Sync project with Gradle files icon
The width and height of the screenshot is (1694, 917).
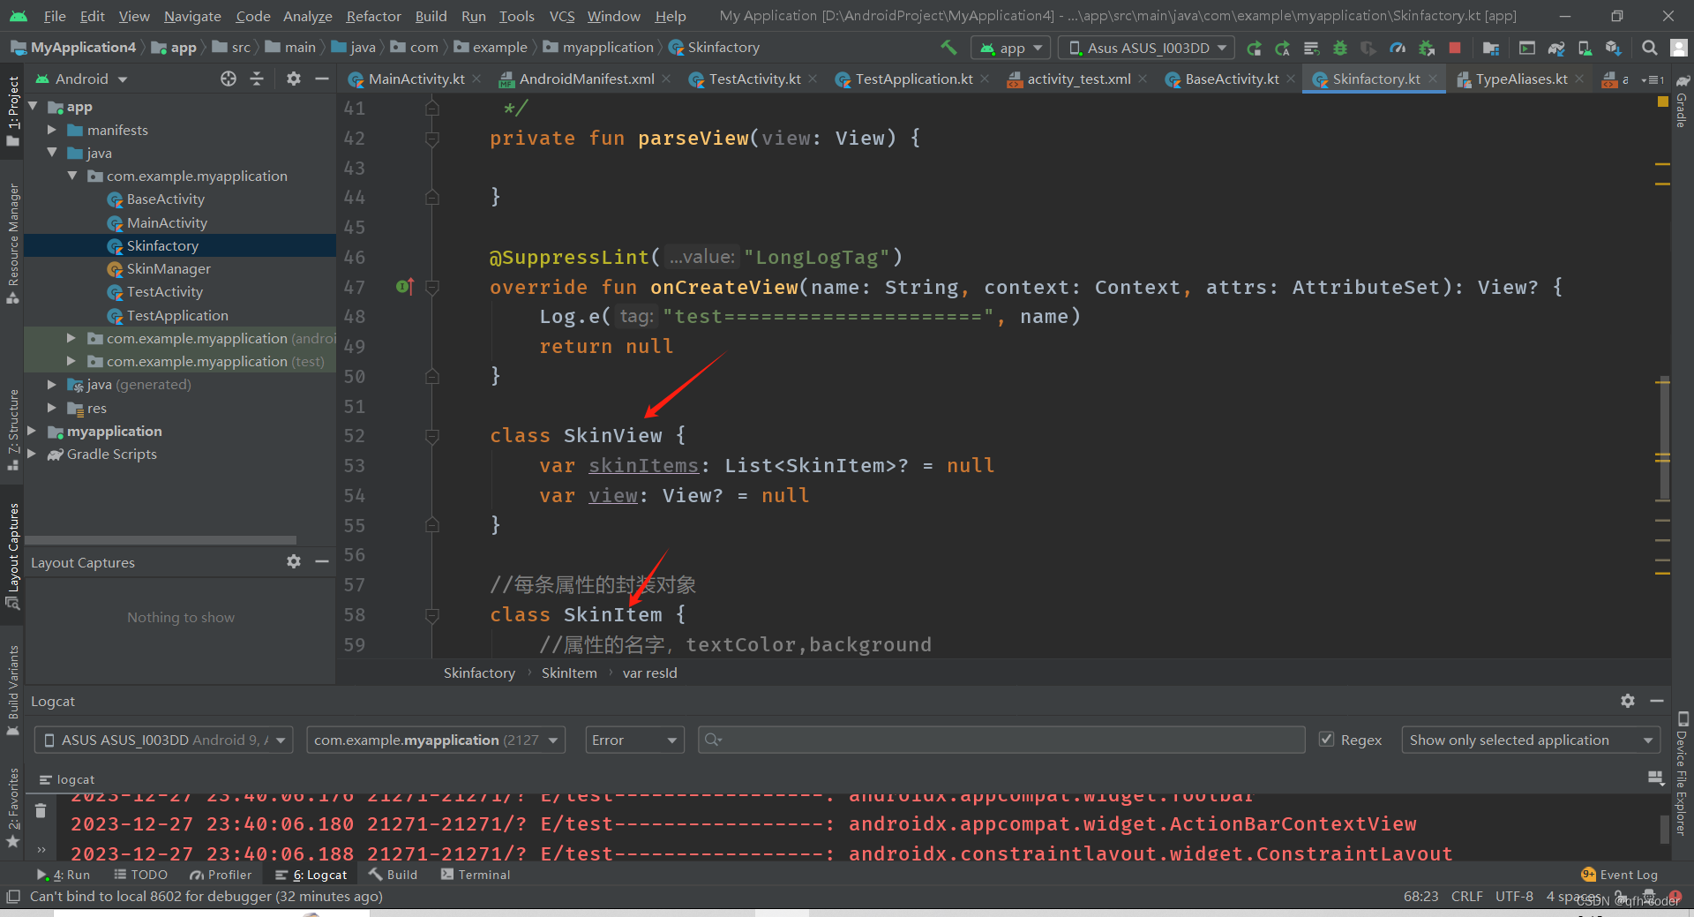1556,49
